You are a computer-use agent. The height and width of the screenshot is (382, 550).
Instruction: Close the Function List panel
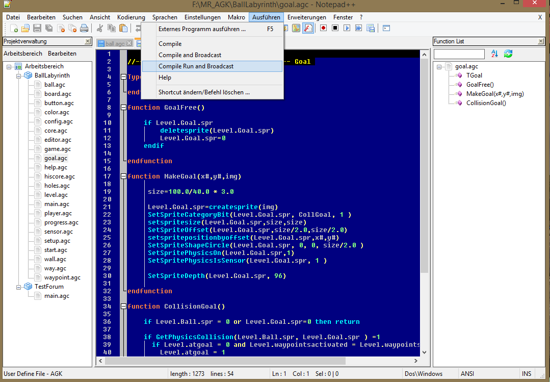(x=541, y=41)
